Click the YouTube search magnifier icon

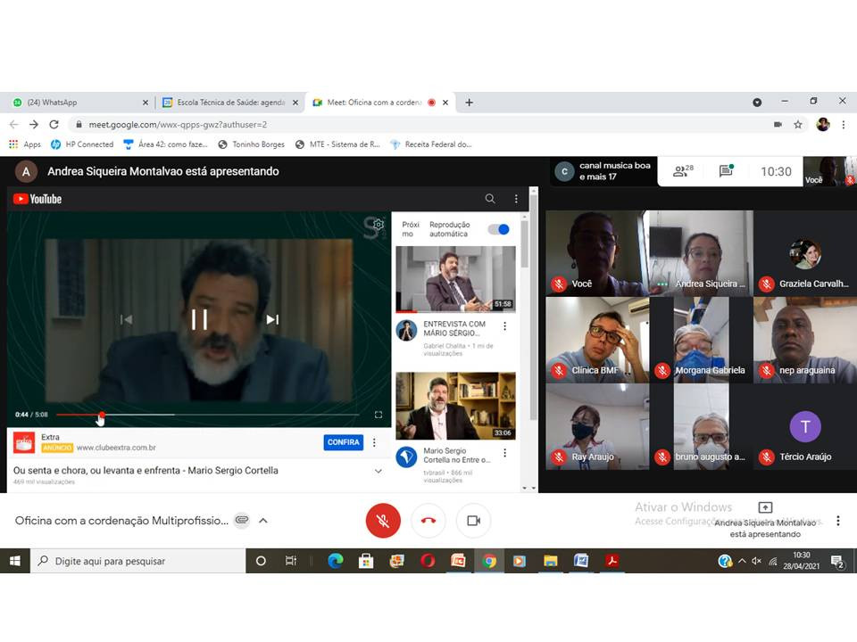pyautogui.click(x=490, y=199)
